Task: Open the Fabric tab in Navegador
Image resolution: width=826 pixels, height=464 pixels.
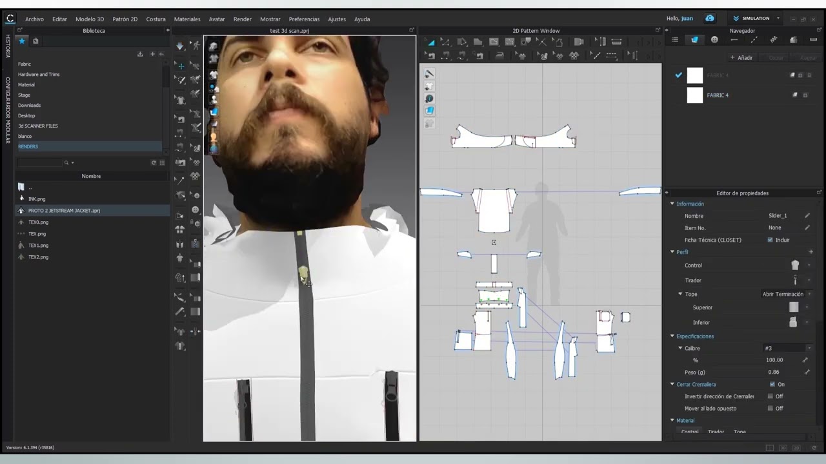Action: [x=694, y=40]
